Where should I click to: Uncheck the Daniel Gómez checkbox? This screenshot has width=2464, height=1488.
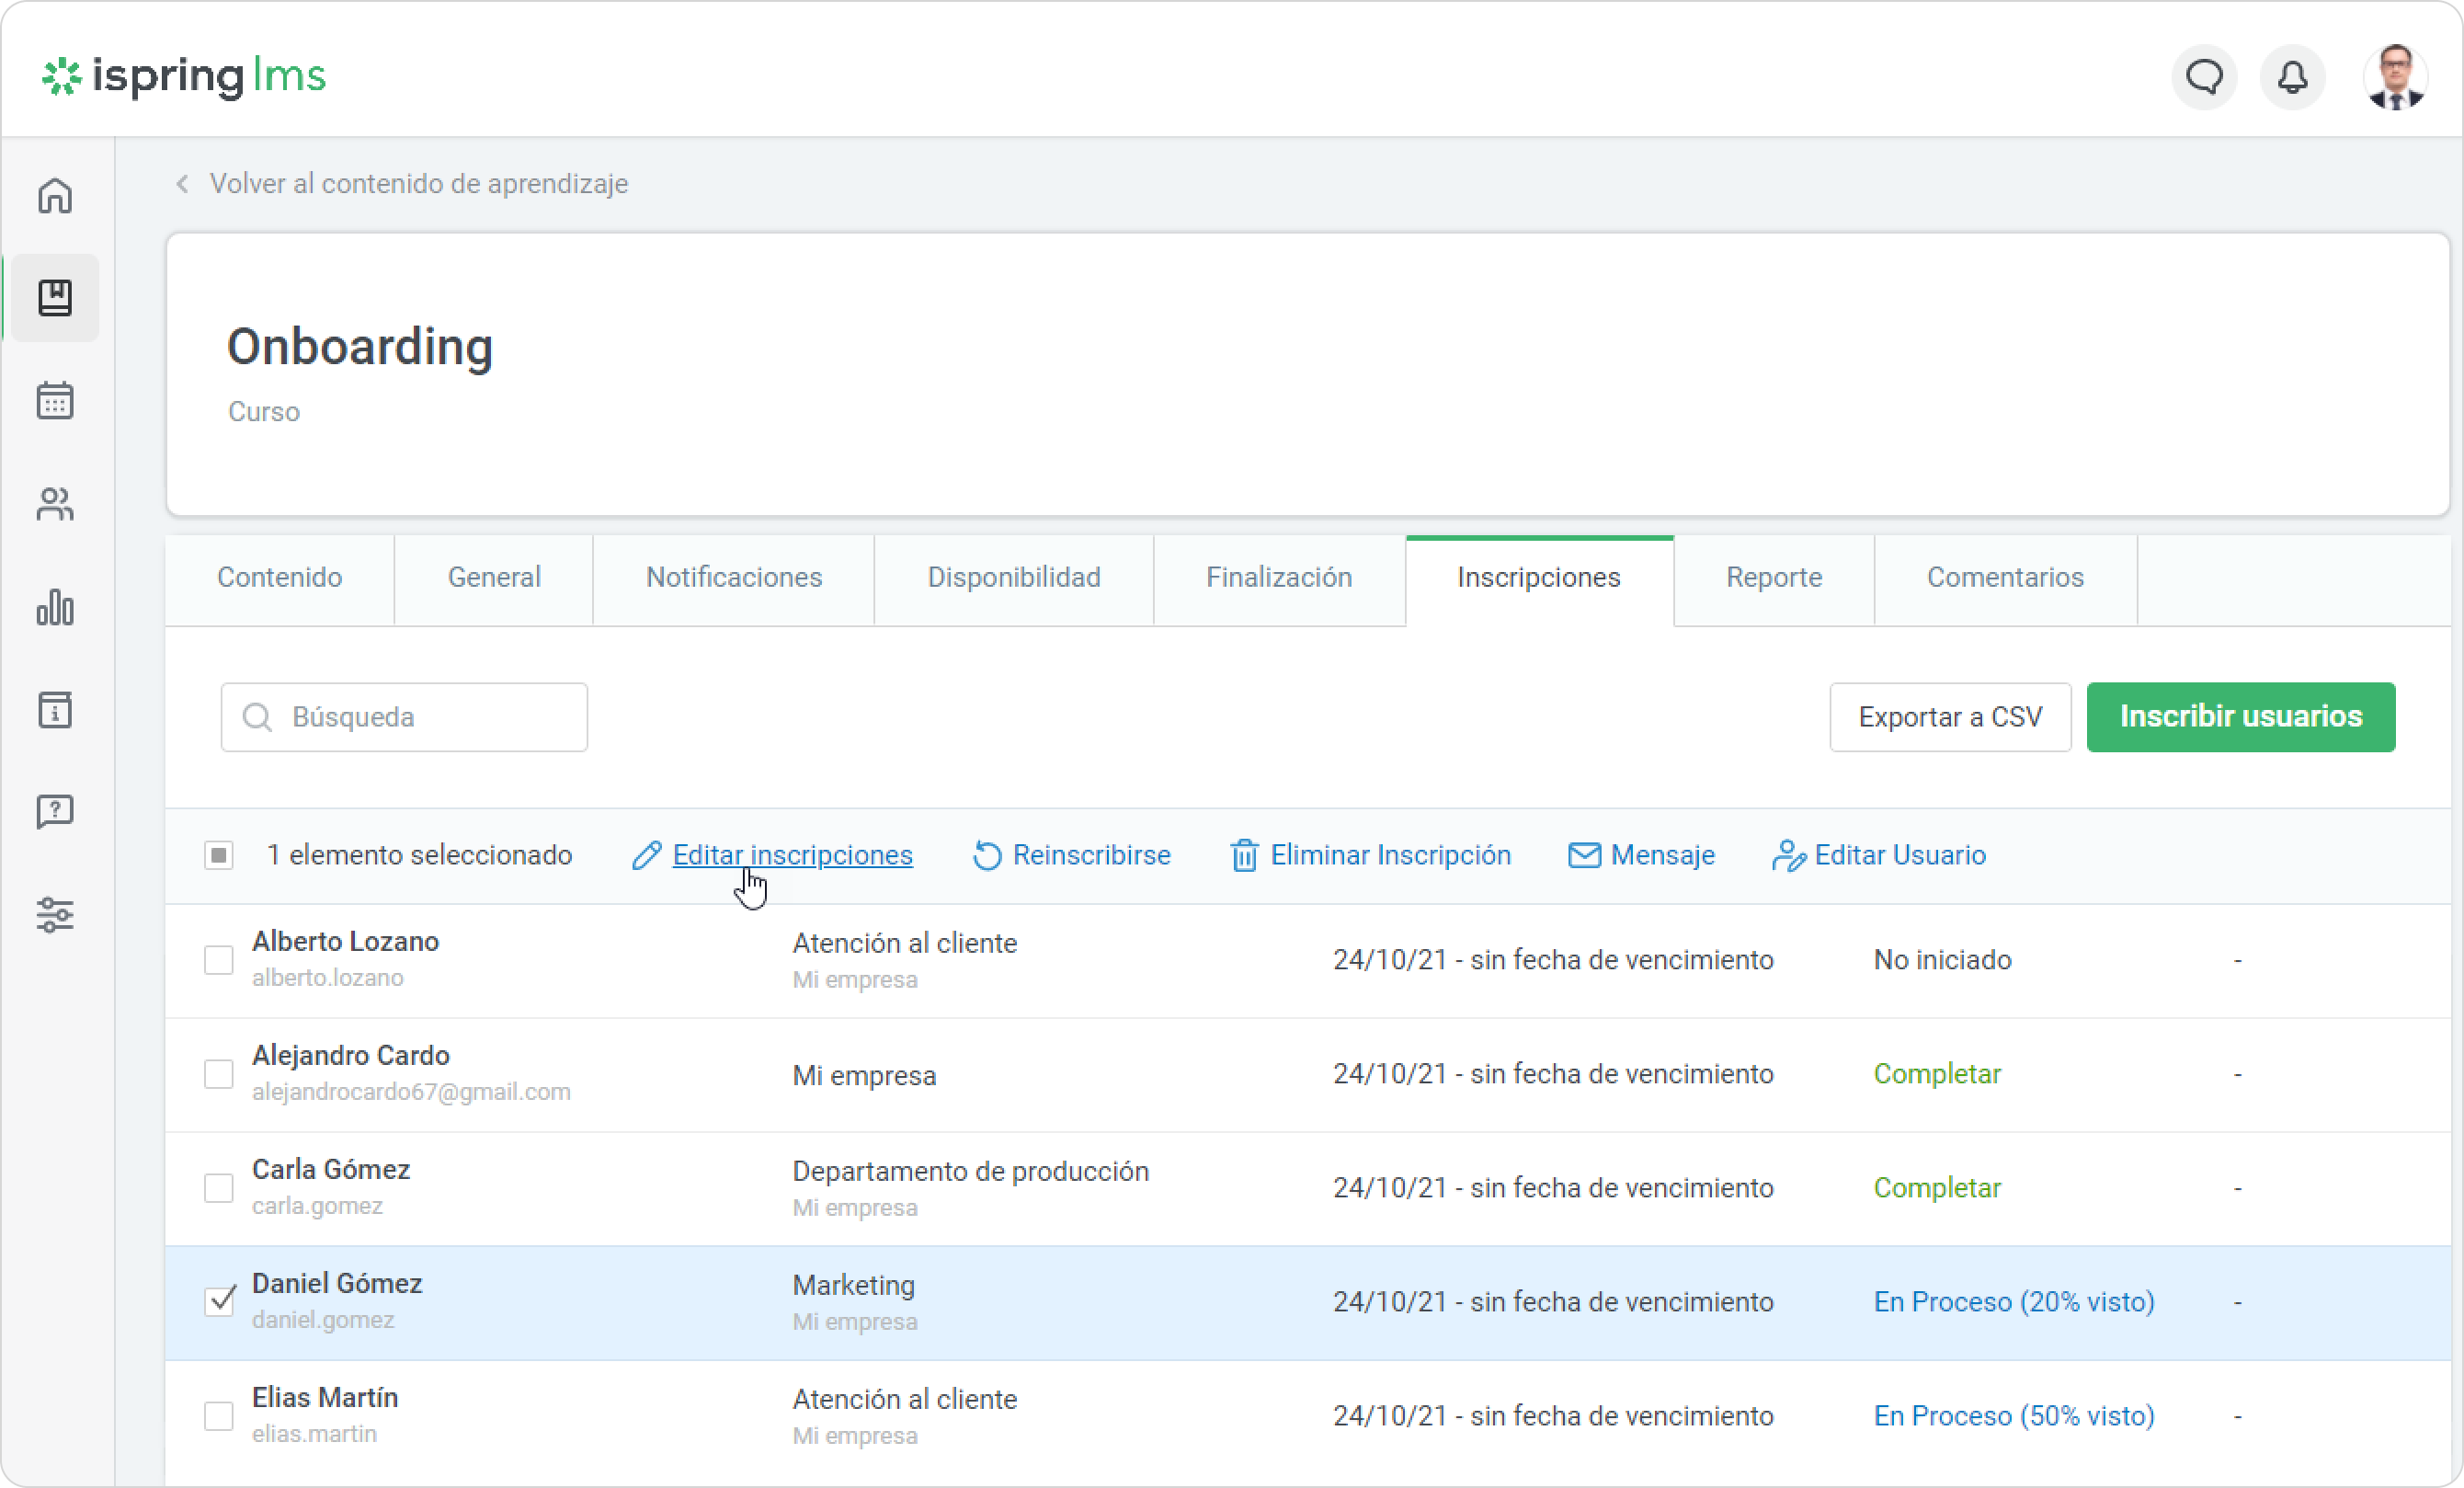pos(219,1301)
